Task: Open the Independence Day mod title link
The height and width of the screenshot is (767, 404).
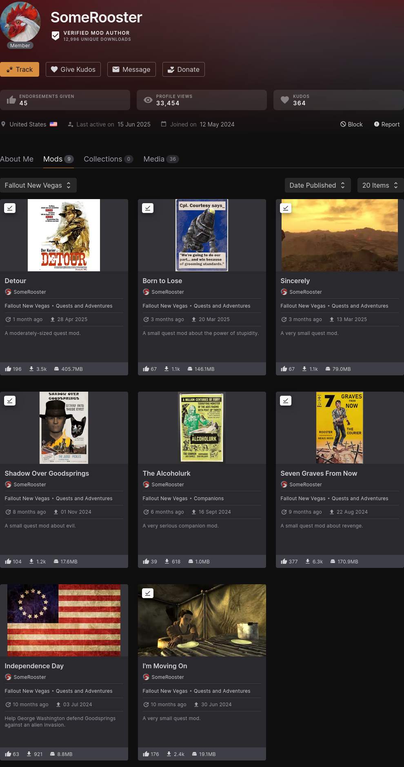Action: click(x=34, y=666)
